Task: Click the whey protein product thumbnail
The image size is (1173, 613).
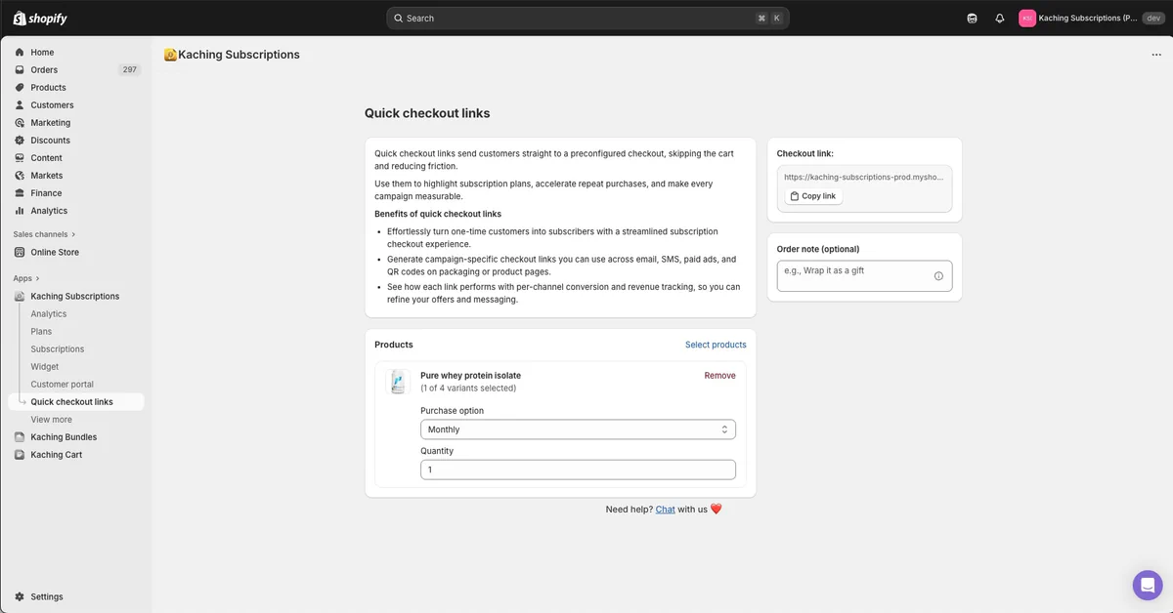Action: 398,382
